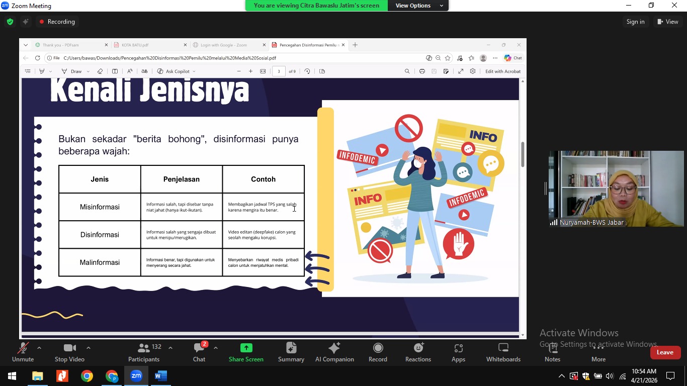Click the Recording indicator
687x386 pixels.
57,22
